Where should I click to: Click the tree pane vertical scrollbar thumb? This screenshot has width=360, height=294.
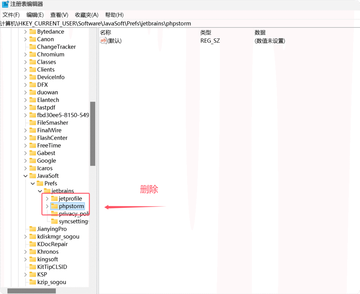pos(93,134)
